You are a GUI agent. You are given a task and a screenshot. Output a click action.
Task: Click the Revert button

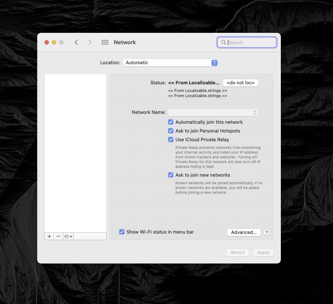237,252
